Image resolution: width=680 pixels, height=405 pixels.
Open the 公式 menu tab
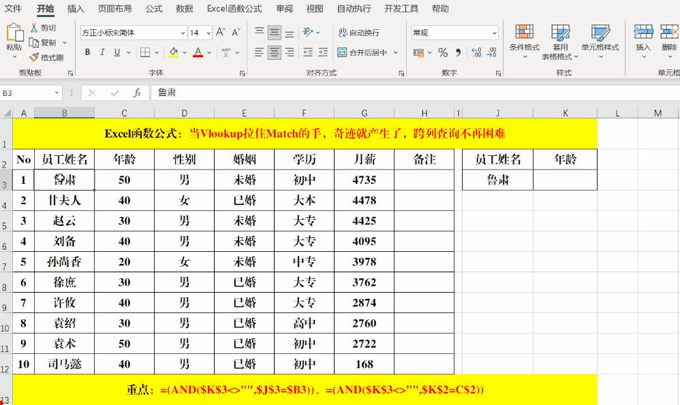tap(154, 8)
